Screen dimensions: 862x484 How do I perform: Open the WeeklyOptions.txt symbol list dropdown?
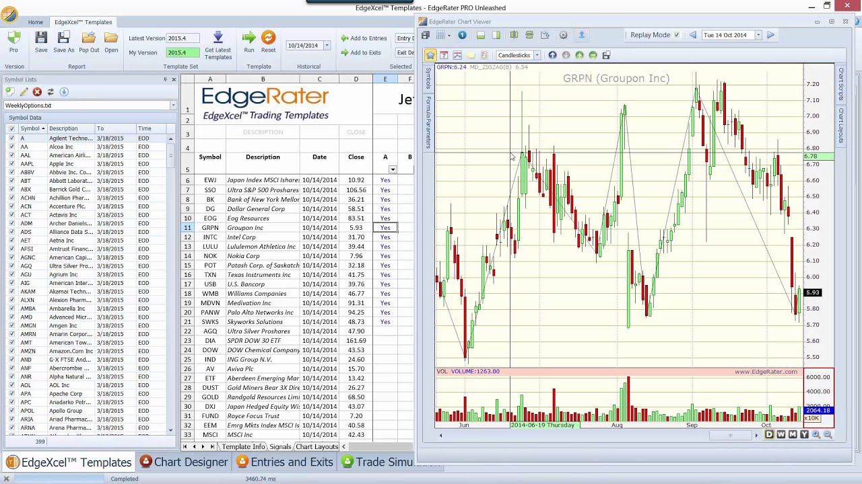(173, 106)
